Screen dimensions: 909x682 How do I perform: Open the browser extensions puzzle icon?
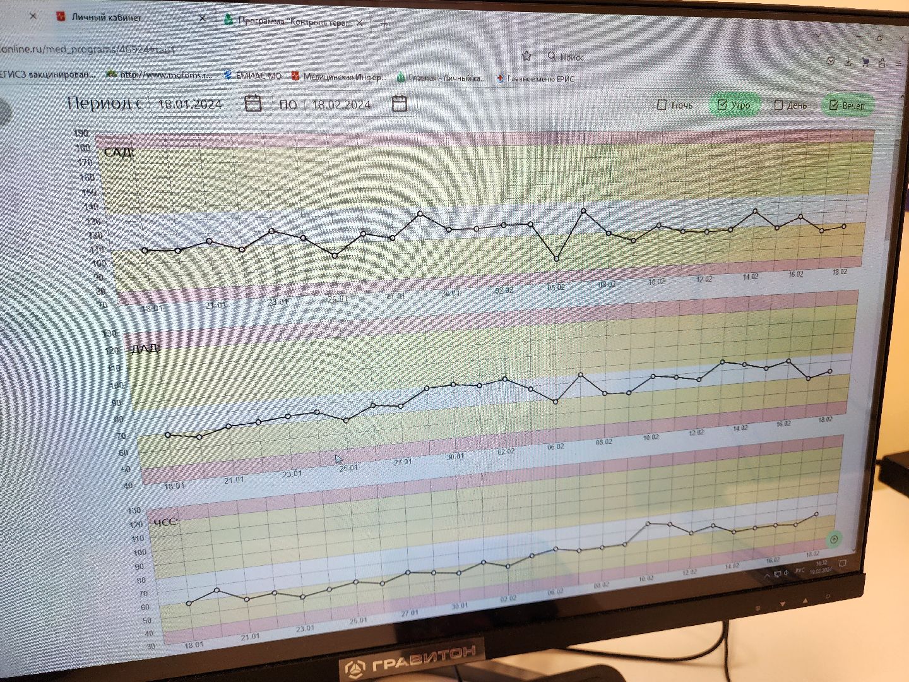click(x=881, y=63)
